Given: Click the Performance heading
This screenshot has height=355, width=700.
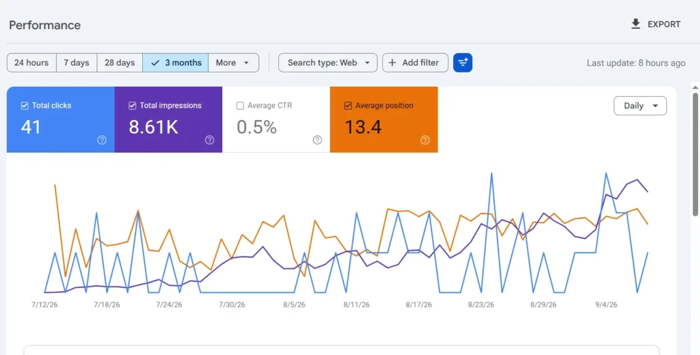Looking at the screenshot, I should click(44, 25).
